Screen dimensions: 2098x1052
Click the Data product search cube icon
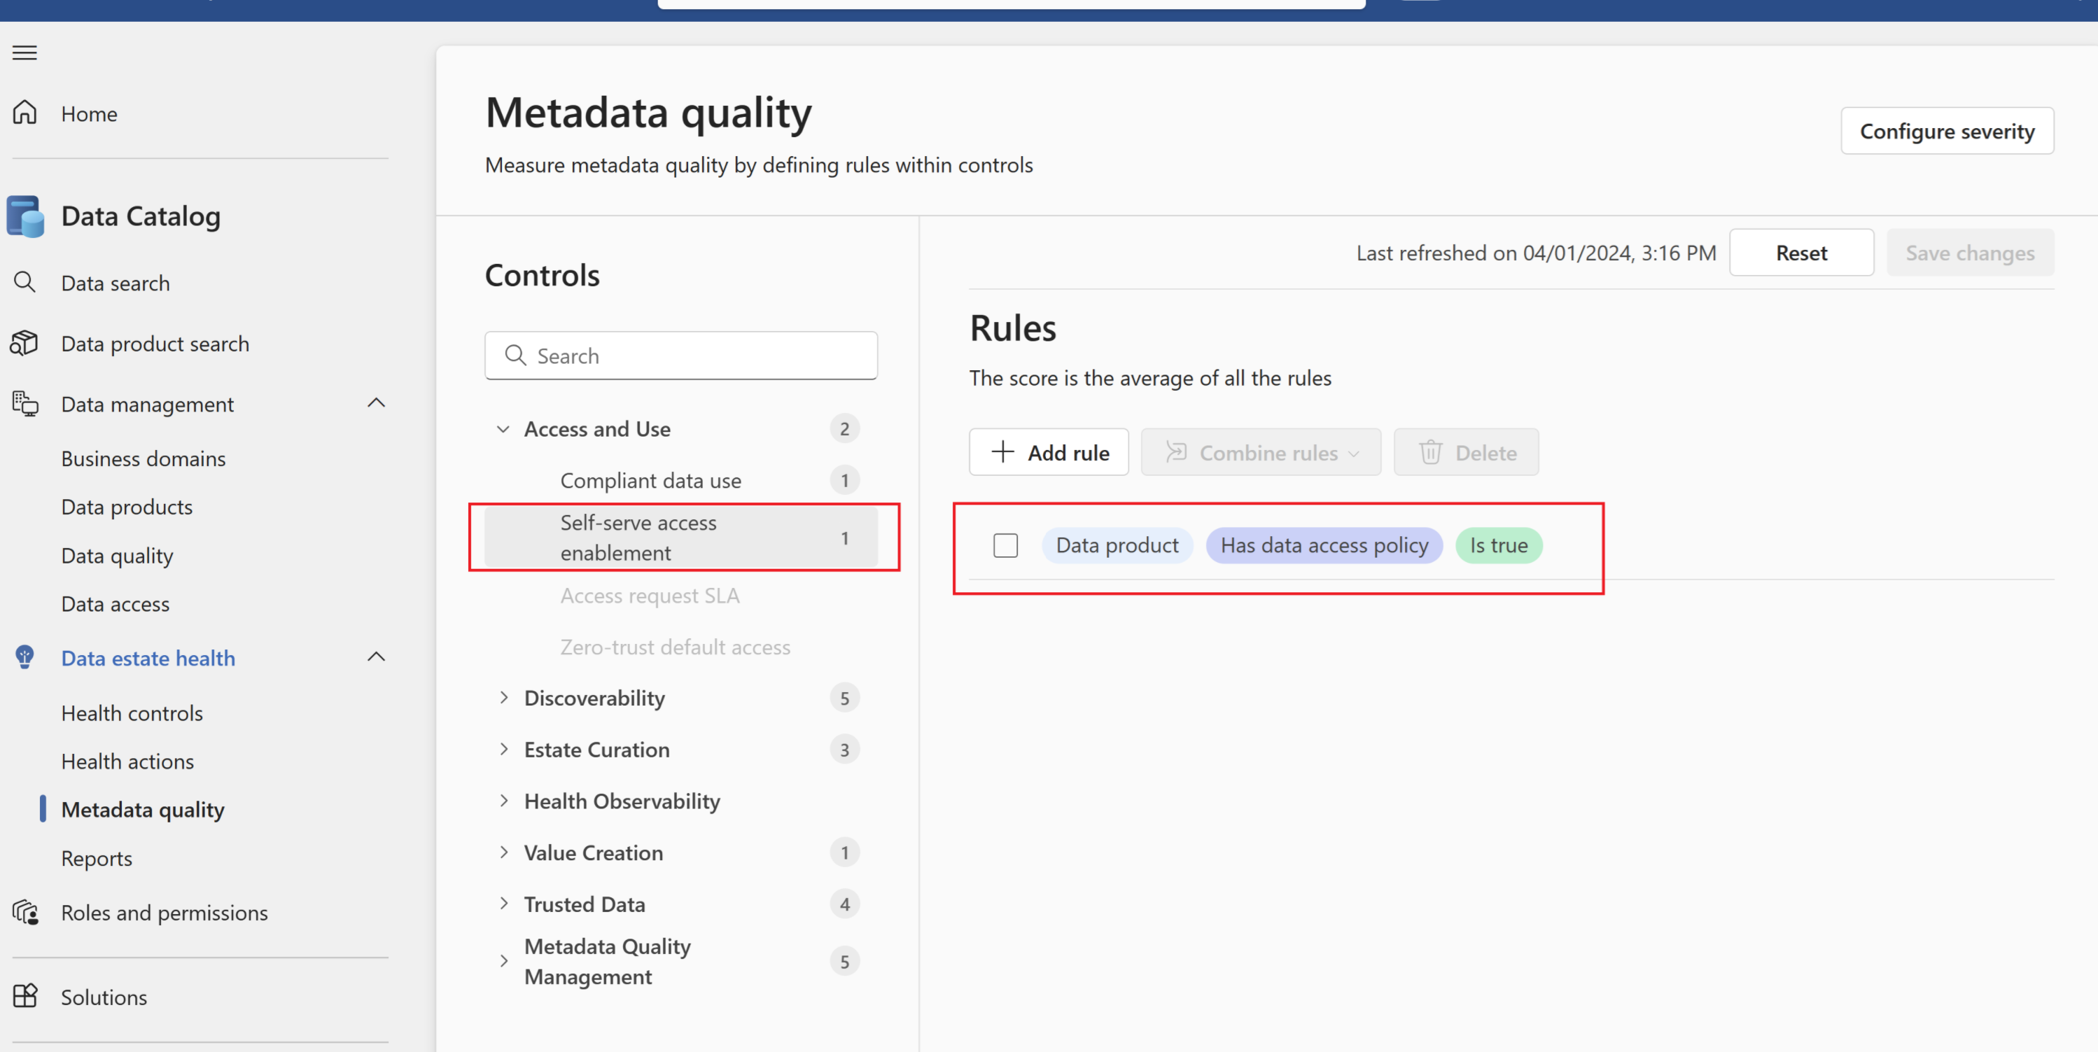(x=25, y=343)
